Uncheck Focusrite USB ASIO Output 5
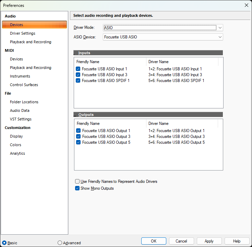Screen dimensions: 252x247 coord(78,142)
